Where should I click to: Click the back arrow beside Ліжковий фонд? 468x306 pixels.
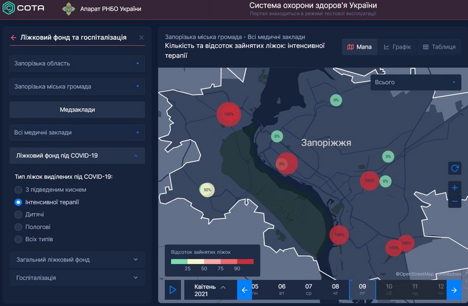click(x=13, y=37)
